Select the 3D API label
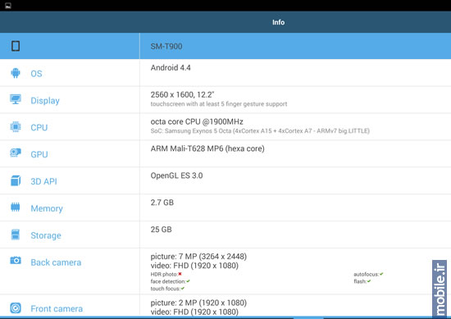The image size is (451, 319). pos(43,181)
